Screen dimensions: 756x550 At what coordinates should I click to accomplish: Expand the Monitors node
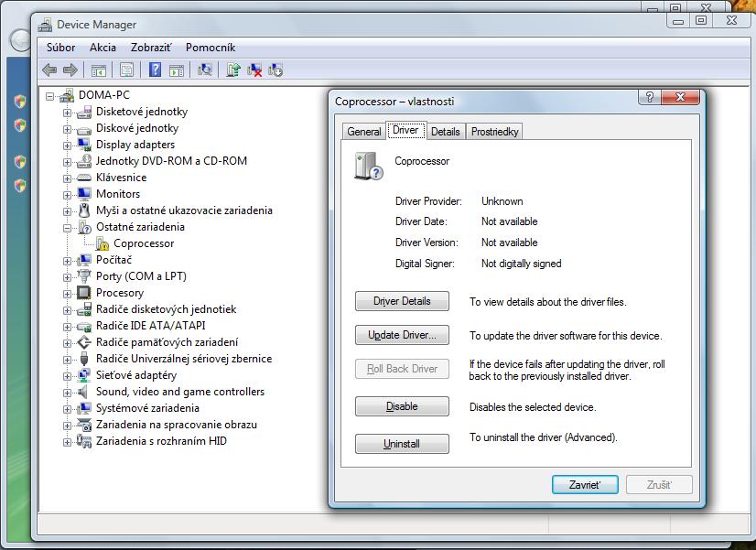67,195
